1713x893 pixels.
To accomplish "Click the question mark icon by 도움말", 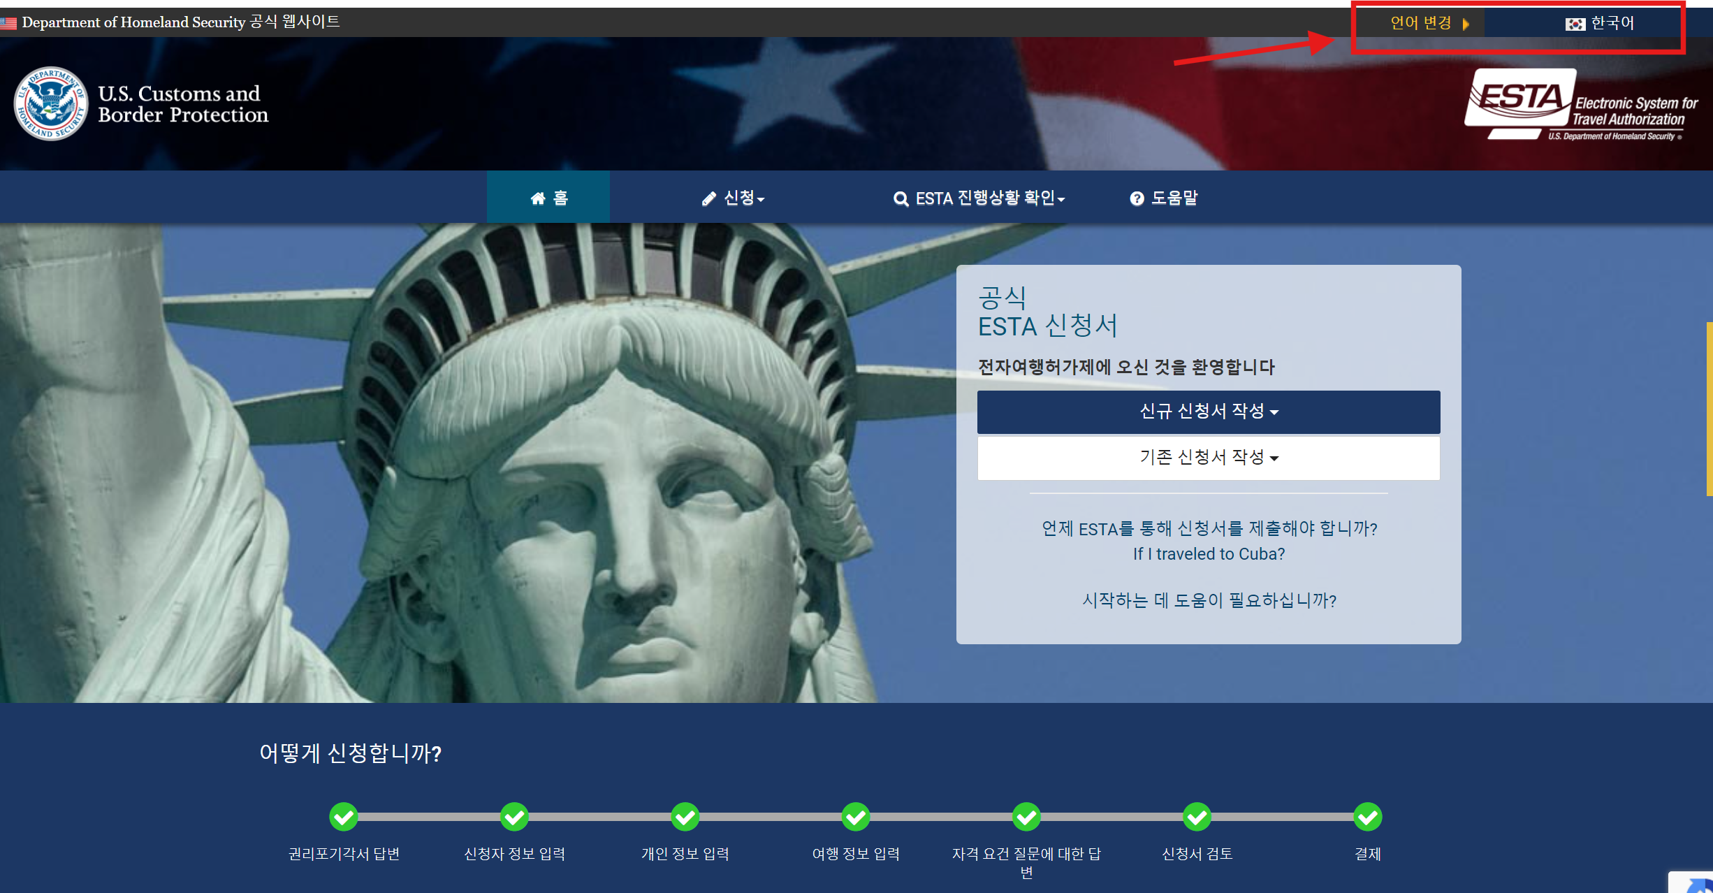I will pos(1137,199).
